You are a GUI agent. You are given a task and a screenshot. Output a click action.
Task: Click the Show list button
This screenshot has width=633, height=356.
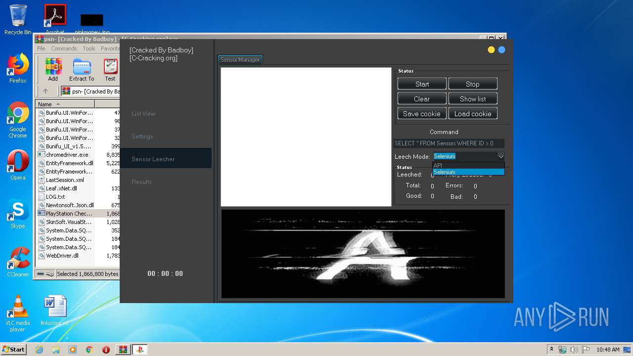[473, 99]
